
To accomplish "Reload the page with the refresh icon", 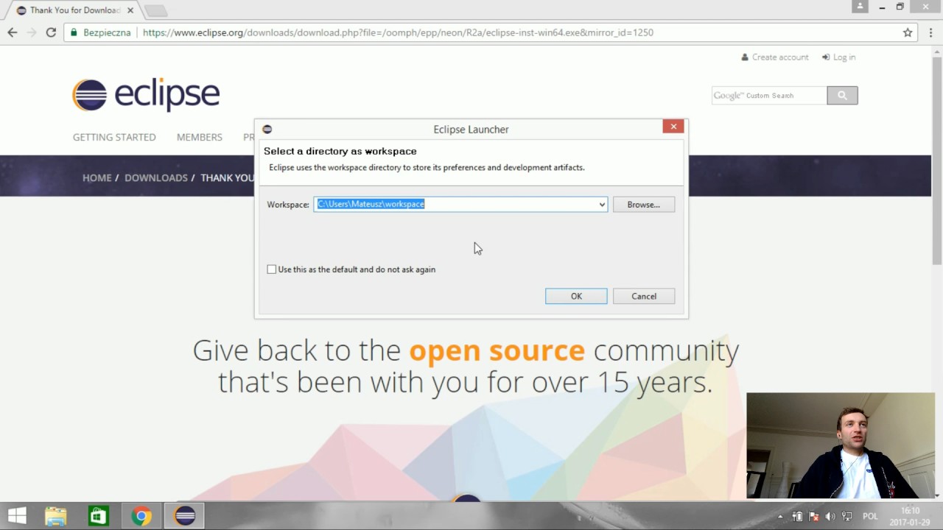I will (51, 32).
